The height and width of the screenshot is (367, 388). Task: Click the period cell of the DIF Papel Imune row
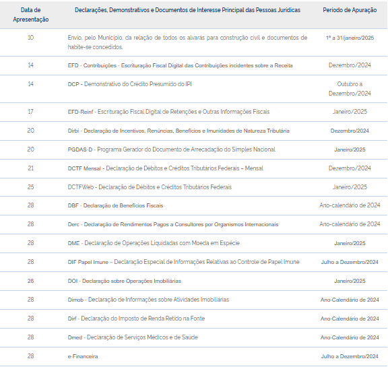[350, 262]
